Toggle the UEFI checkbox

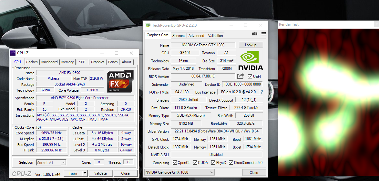(250, 77)
